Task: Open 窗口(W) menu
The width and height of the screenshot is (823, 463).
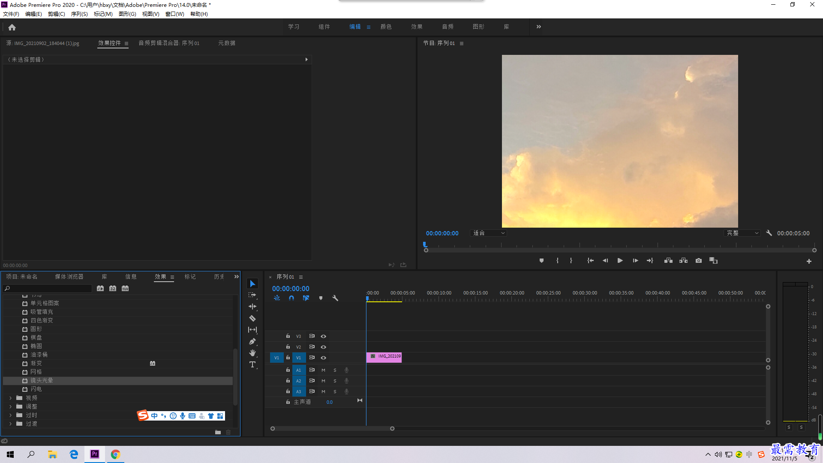Action: (x=175, y=14)
